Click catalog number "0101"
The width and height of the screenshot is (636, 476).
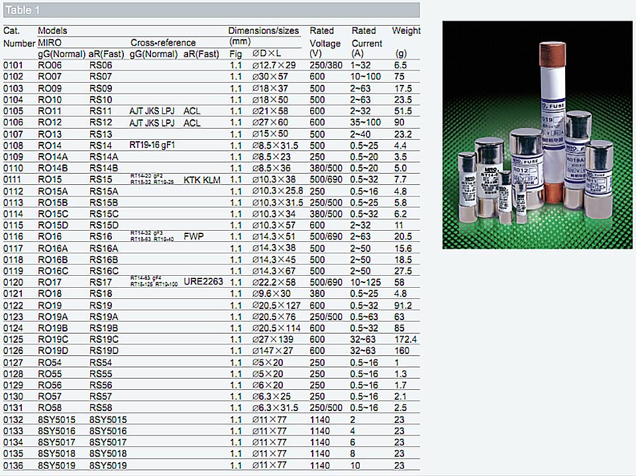13,66
